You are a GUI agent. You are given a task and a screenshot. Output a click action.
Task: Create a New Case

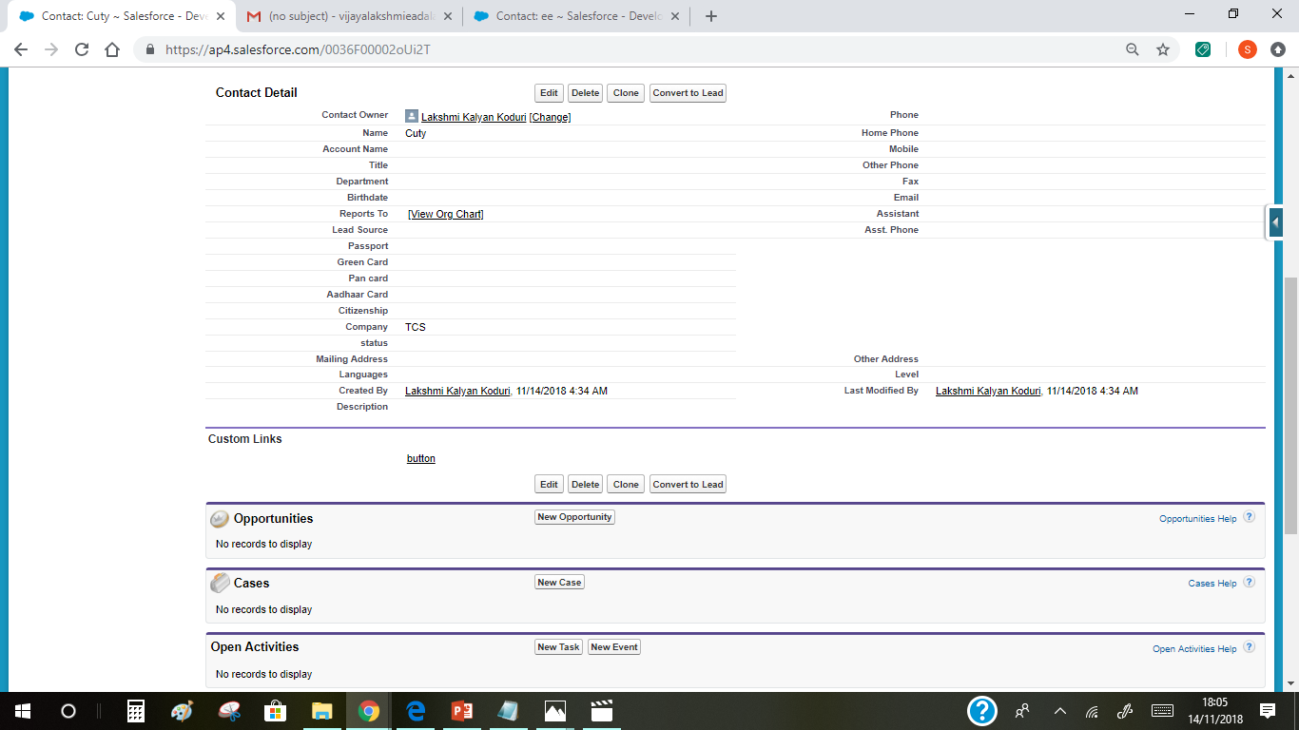[559, 583]
